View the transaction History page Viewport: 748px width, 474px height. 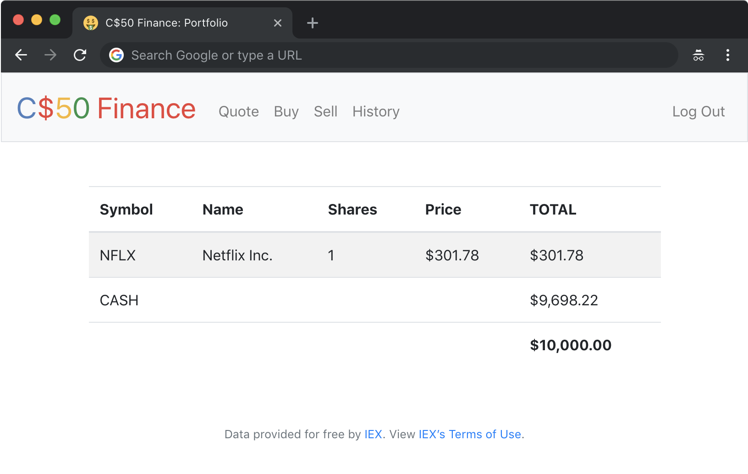(x=376, y=111)
